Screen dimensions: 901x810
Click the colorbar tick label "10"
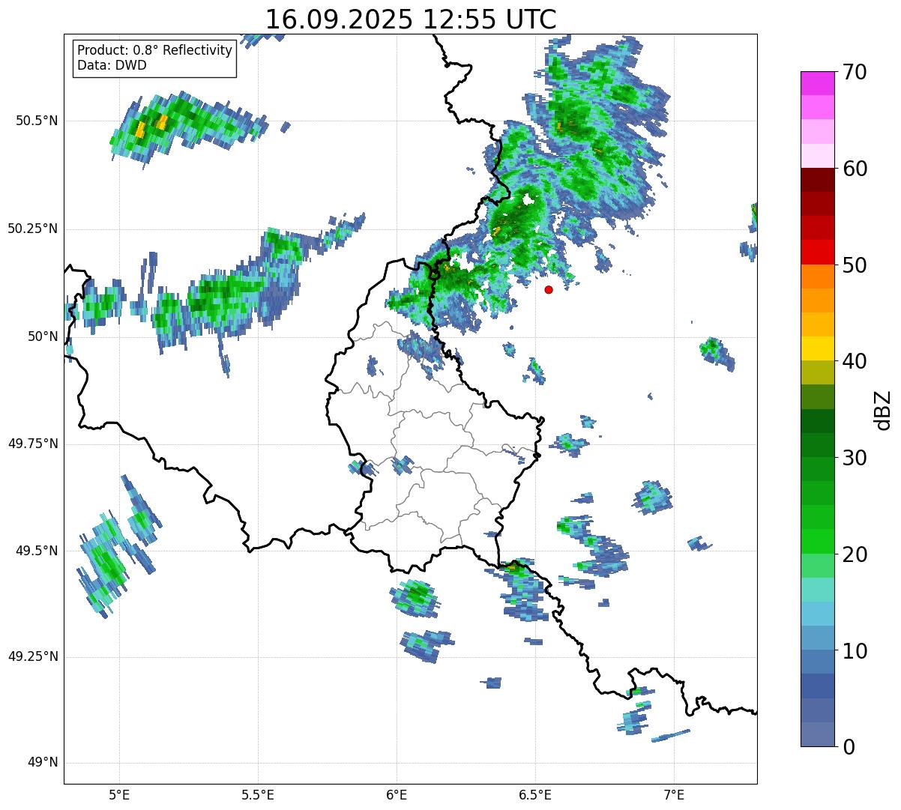[x=855, y=651]
